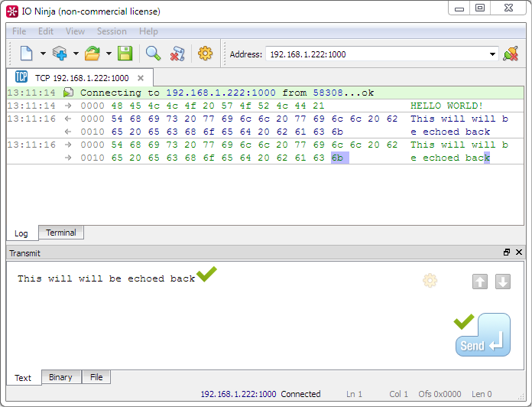
Task: Click the new plugin layer icon
Action: pos(60,54)
